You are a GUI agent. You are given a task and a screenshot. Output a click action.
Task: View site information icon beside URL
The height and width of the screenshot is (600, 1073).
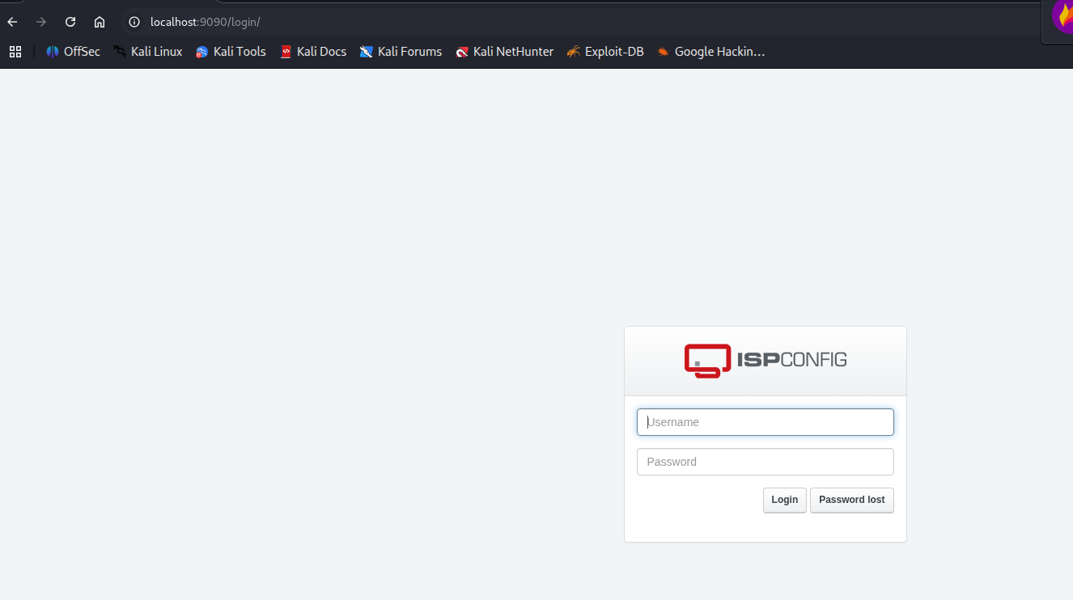point(134,22)
